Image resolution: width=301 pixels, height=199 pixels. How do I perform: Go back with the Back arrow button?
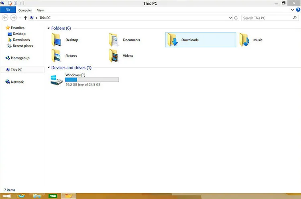click(x=5, y=18)
